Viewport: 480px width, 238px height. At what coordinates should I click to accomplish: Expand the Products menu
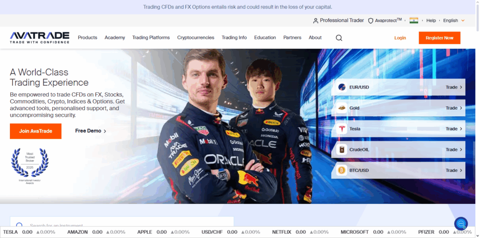tap(87, 37)
